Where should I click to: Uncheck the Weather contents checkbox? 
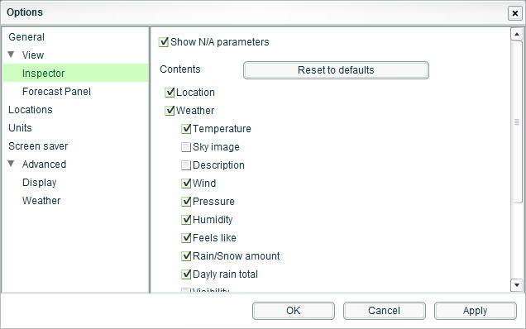[x=170, y=110]
